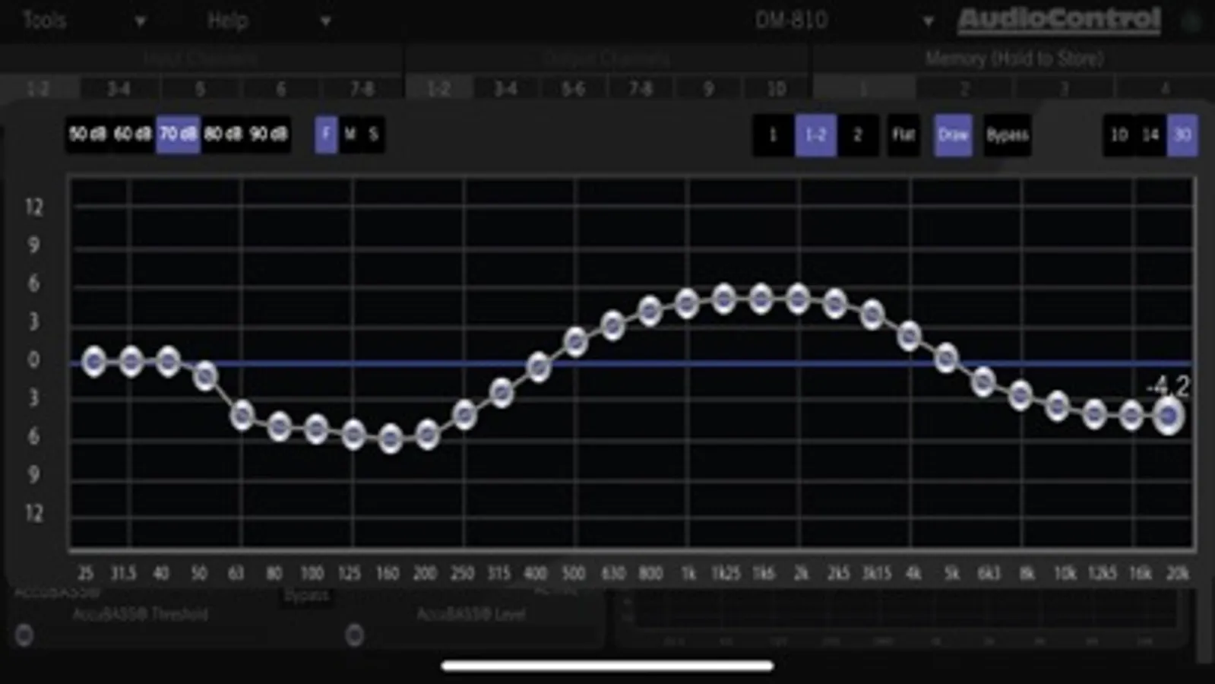Viewport: 1215px width, 684px height.
Task: Click the 1k EQ band node
Action: point(687,303)
